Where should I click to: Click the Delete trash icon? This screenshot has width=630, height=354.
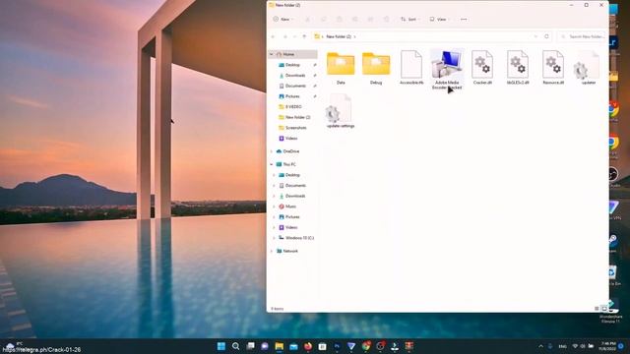386,20
